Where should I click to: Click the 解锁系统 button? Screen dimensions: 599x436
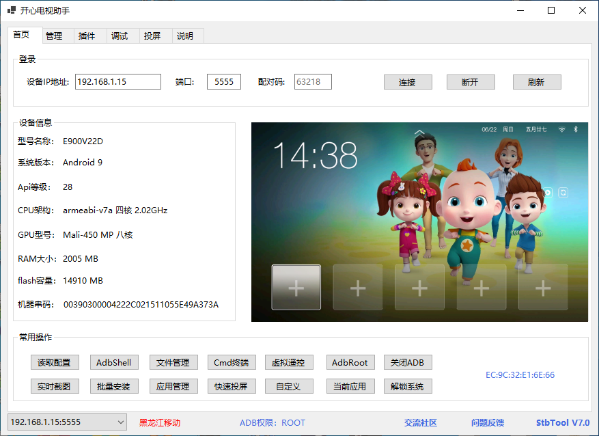click(x=408, y=386)
